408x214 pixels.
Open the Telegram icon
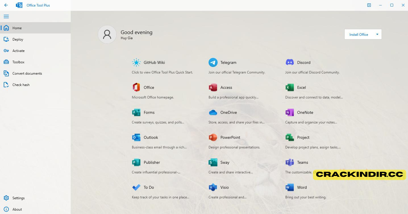pyautogui.click(x=213, y=62)
